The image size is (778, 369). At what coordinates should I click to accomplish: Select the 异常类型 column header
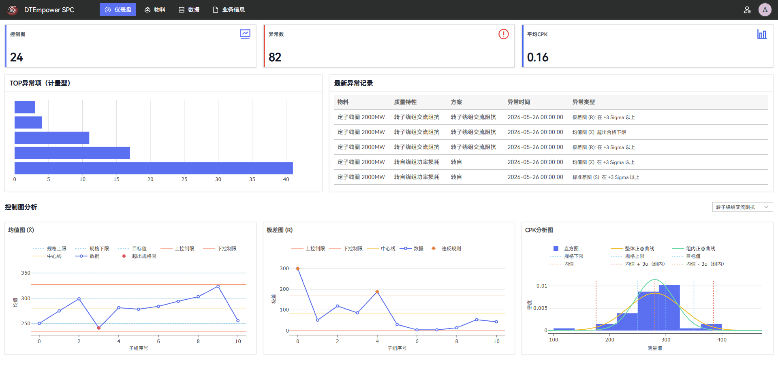tap(583, 102)
